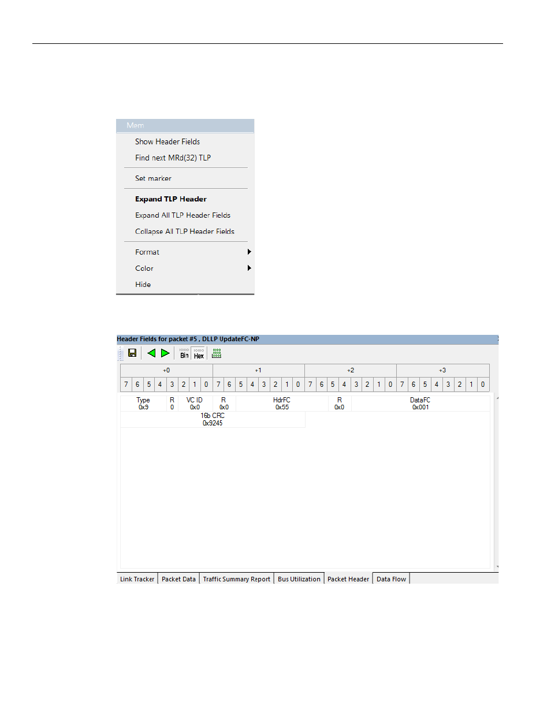Click the toolbar grip handle
Screen dimensions: 551x713
(x=121, y=353)
